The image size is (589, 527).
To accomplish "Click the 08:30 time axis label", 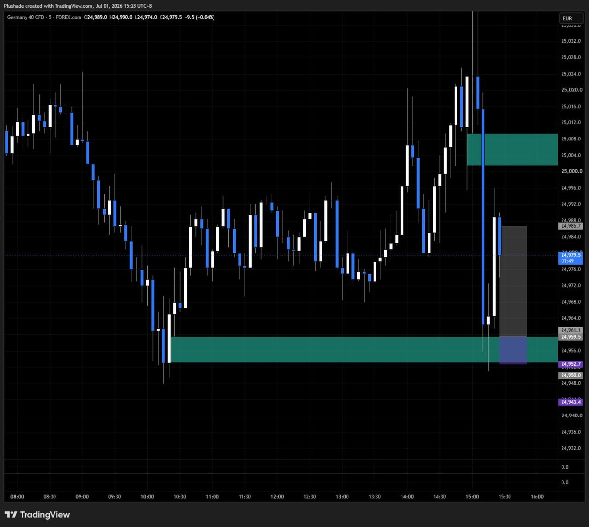I will click(50, 497).
